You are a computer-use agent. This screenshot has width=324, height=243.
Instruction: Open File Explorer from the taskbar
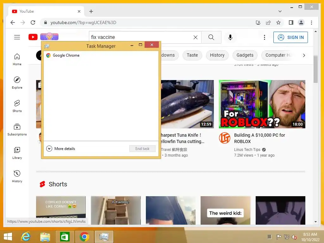tap(45, 237)
